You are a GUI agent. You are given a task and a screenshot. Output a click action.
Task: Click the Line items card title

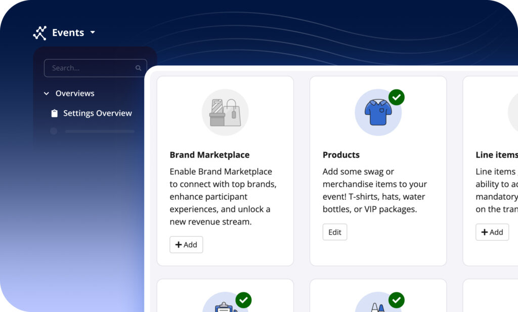click(x=496, y=155)
